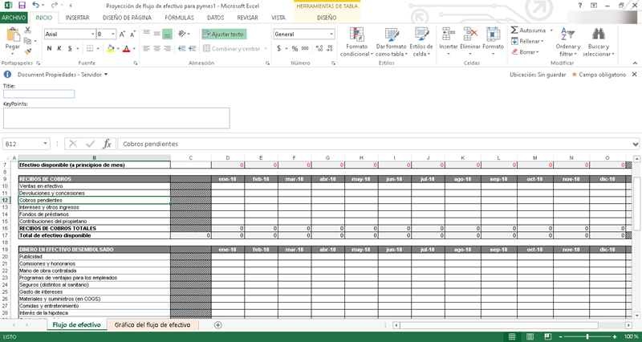Expand the formula bar
The height and width of the screenshot is (342, 642).
pyautogui.click(x=636, y=145)
